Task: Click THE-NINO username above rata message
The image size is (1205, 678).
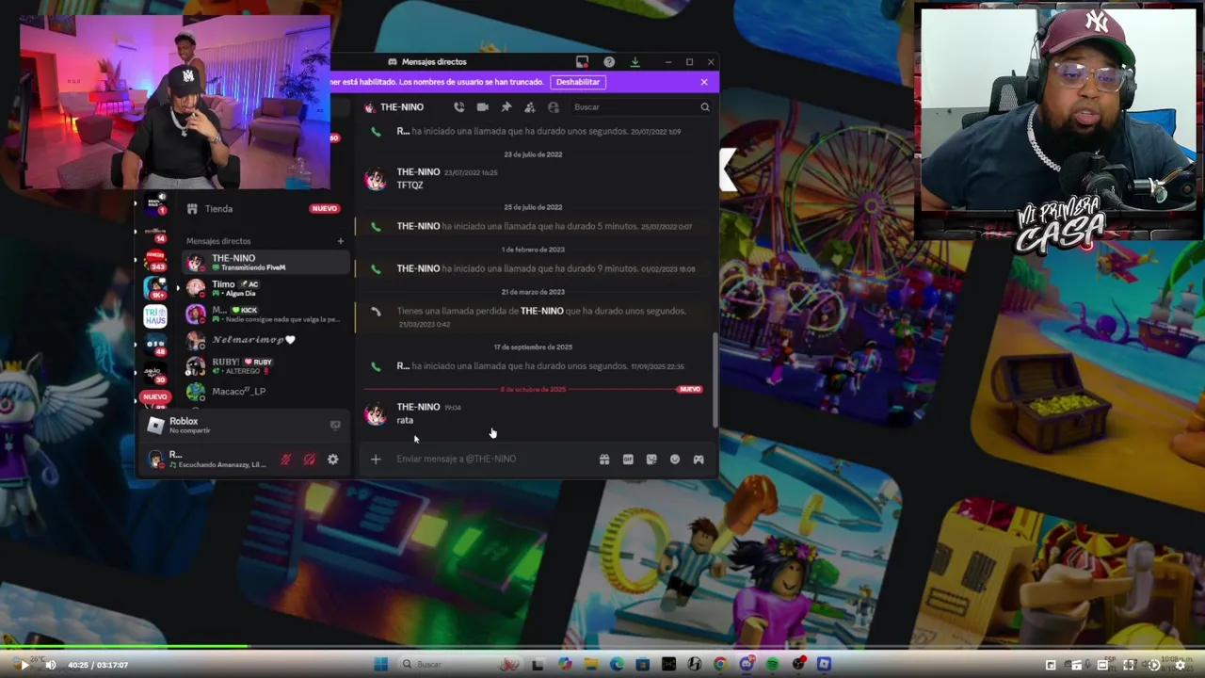Action: tap(418, 407)
